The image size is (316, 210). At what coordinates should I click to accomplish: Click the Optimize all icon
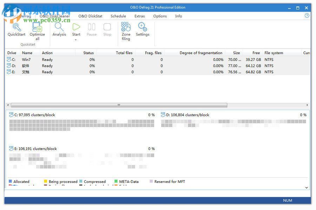tap(37, 27)
